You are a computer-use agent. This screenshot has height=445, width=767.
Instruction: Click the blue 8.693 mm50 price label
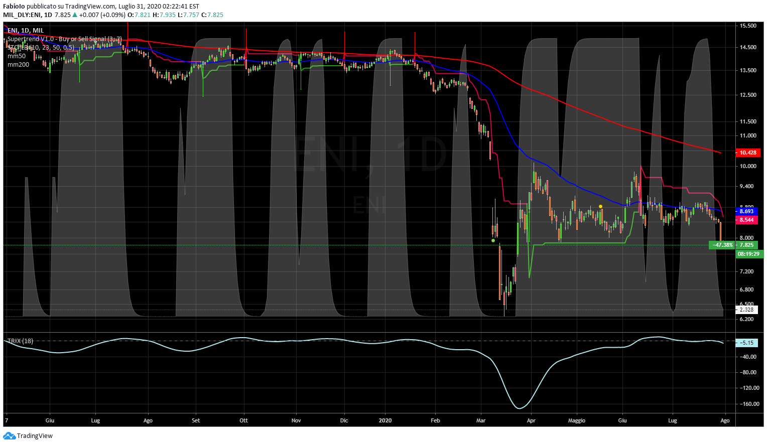point(746,212)
